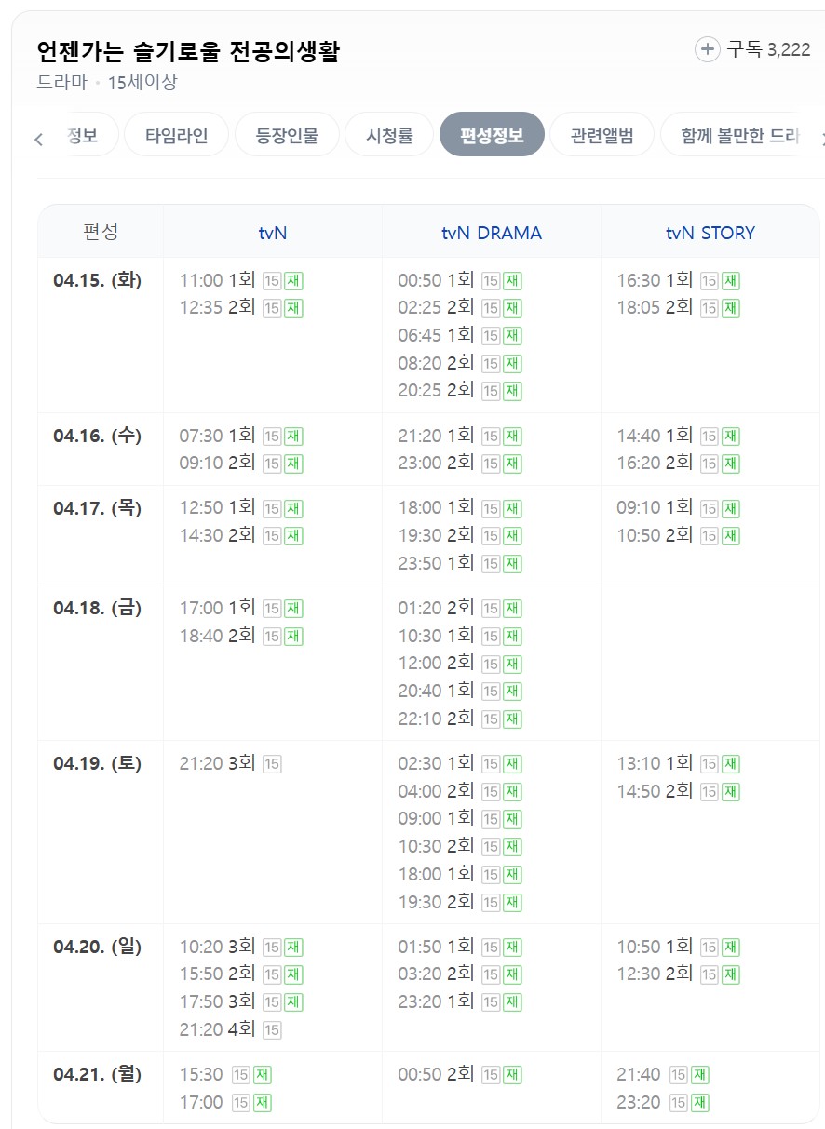Click the 재 rerun badge beside 11:00 1회
The height and width of the screenshot is (1129, 825).
[293, 281]
